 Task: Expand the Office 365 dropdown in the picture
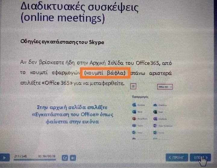(165, 87)
